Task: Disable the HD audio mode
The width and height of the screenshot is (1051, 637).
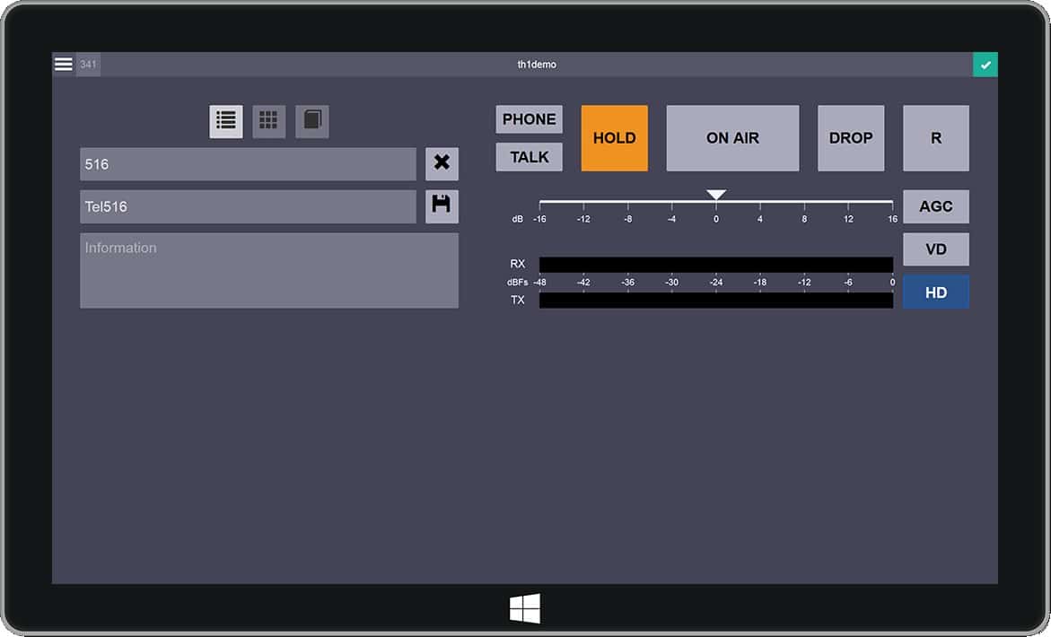Action: point(935,292)
